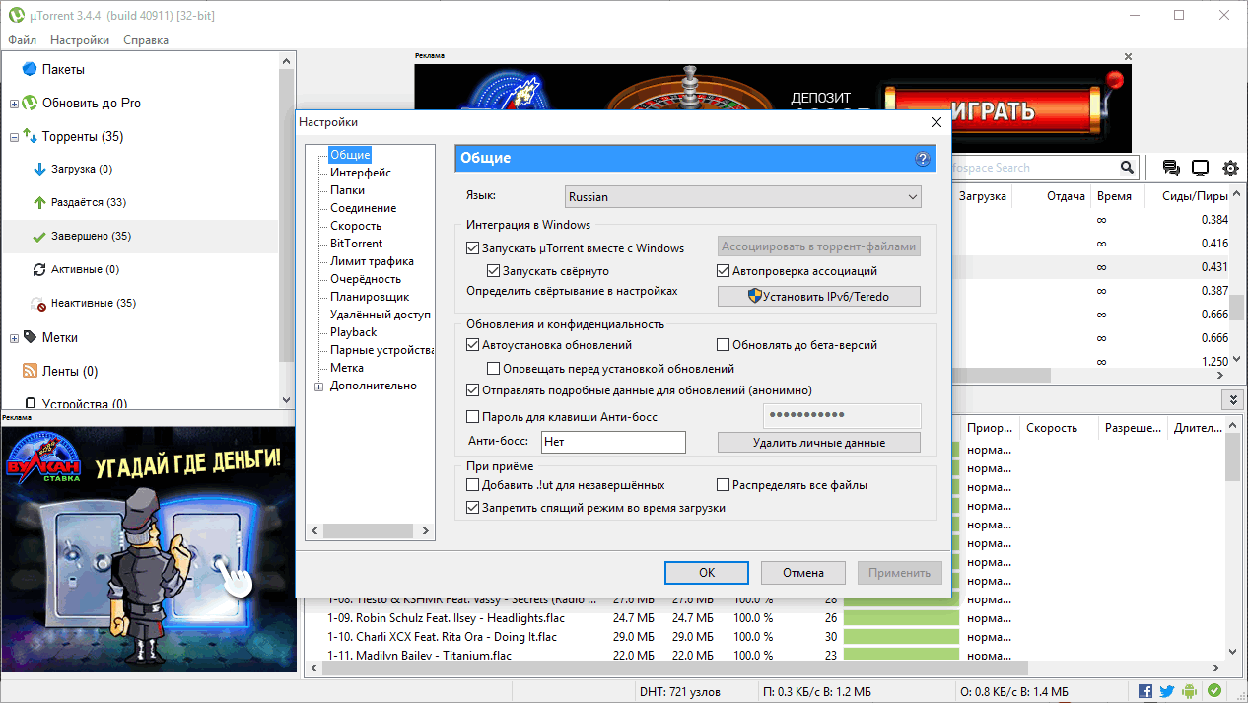Click the Android icon in the status bar

pyautogui.click(x=1191, y=691)
